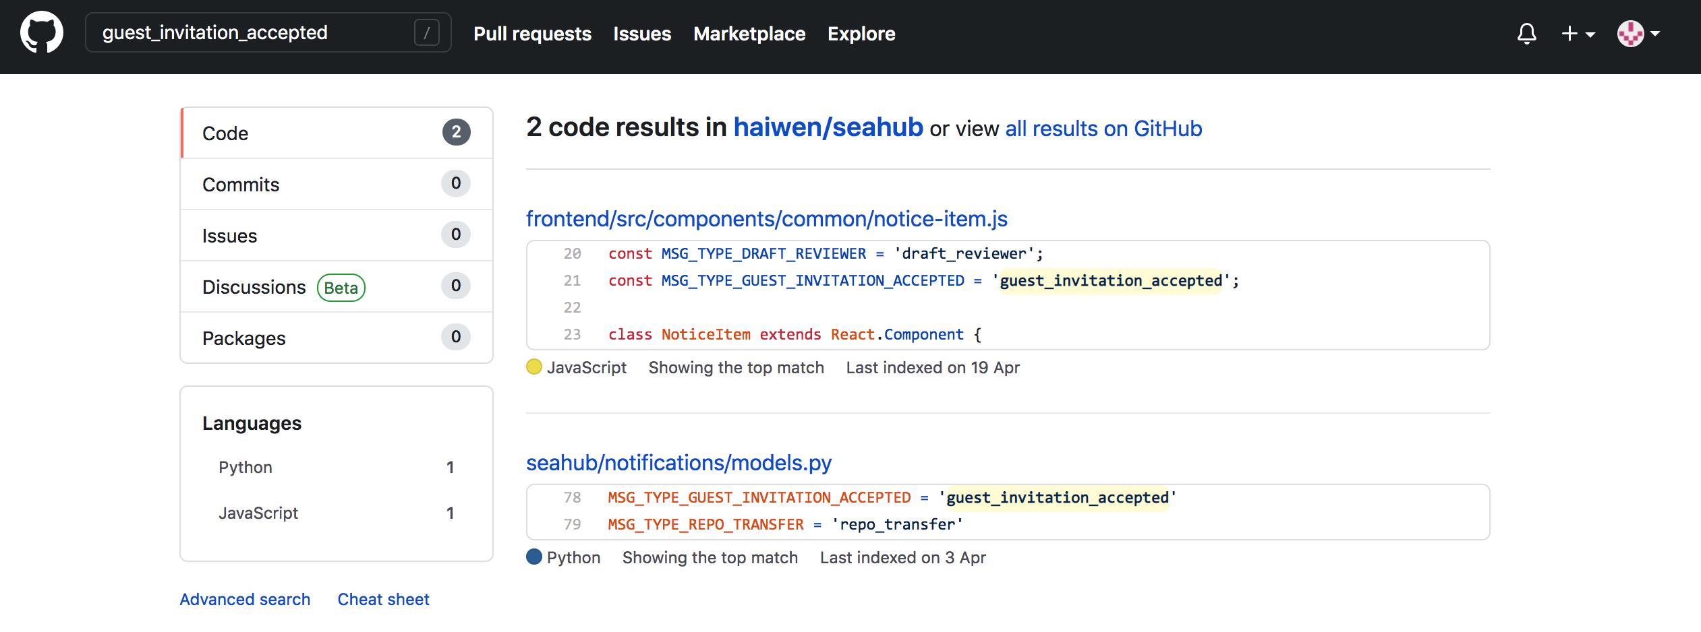Open frontend/src/components/common/notice-item.js file
The width and height of the screenshot is (1701, 632).
point(767,219)
